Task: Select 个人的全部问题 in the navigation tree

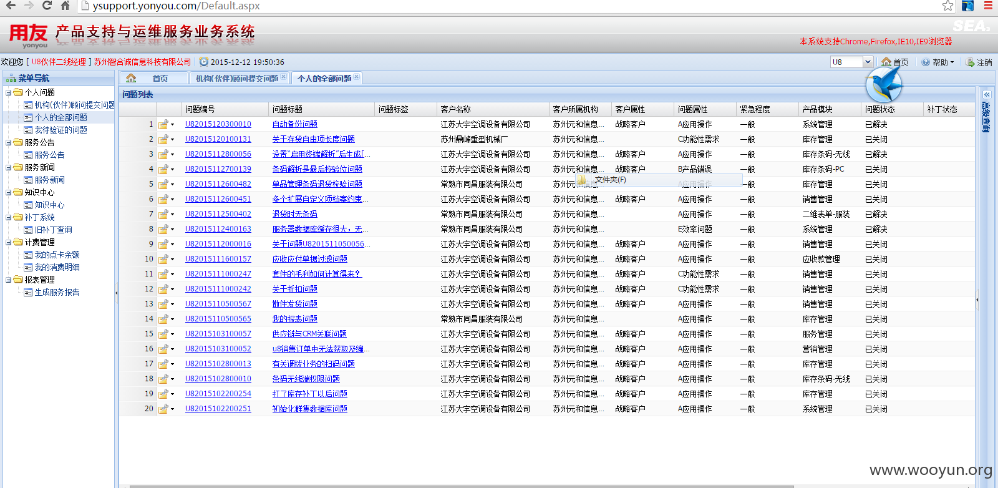Action: tap(61, 117)
